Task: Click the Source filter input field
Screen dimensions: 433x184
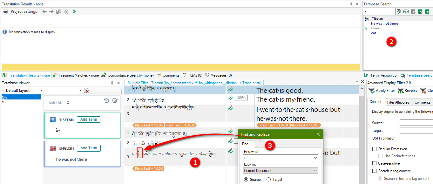Action: click(x=416, y=123)
